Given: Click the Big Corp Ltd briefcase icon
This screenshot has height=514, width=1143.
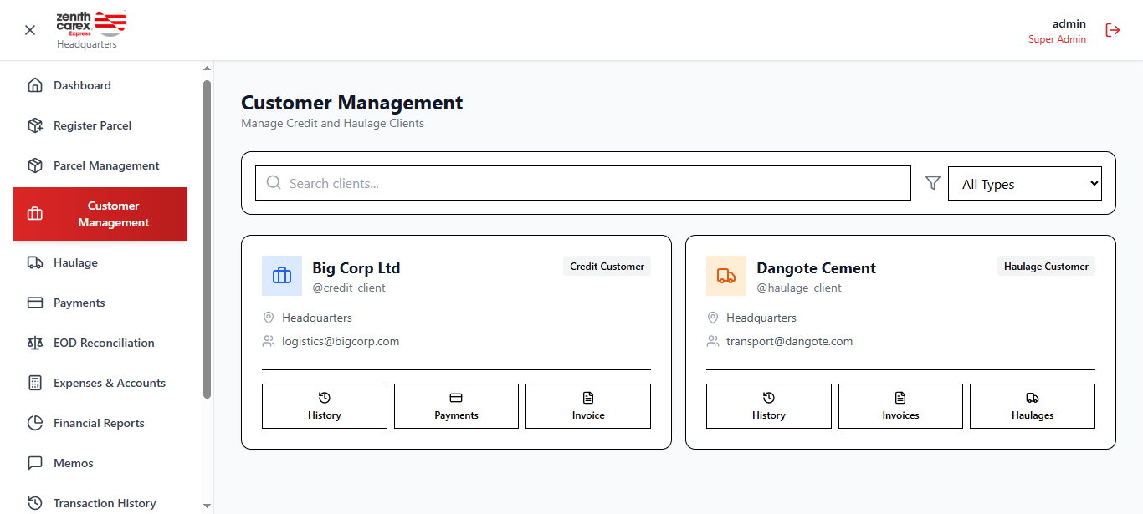Looking at the screenshot, I should coord(282,276).
